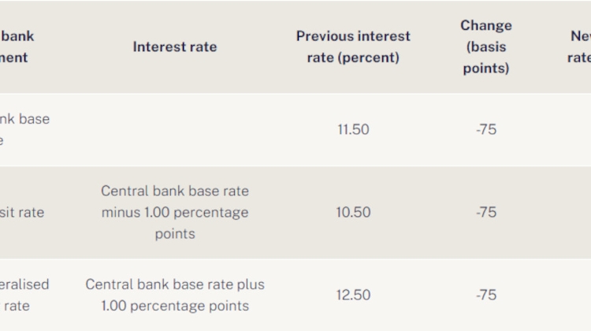Click 'Central bank base rate minus 1.00' text

pyautogui.click(x=175, y=202)
